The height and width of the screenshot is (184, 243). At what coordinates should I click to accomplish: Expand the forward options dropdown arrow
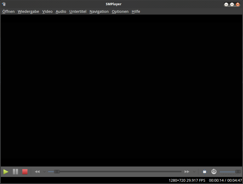[194, 172]
